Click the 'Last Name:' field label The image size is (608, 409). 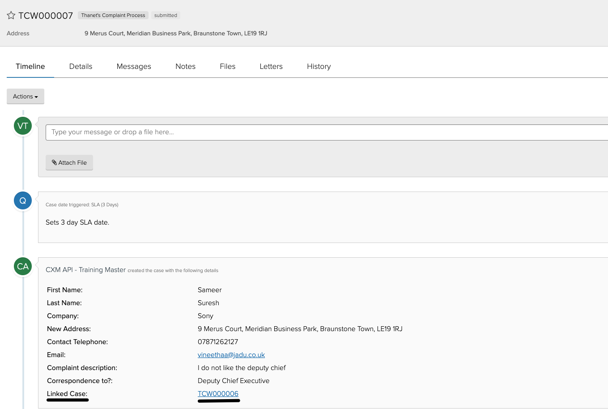(64, 303)
